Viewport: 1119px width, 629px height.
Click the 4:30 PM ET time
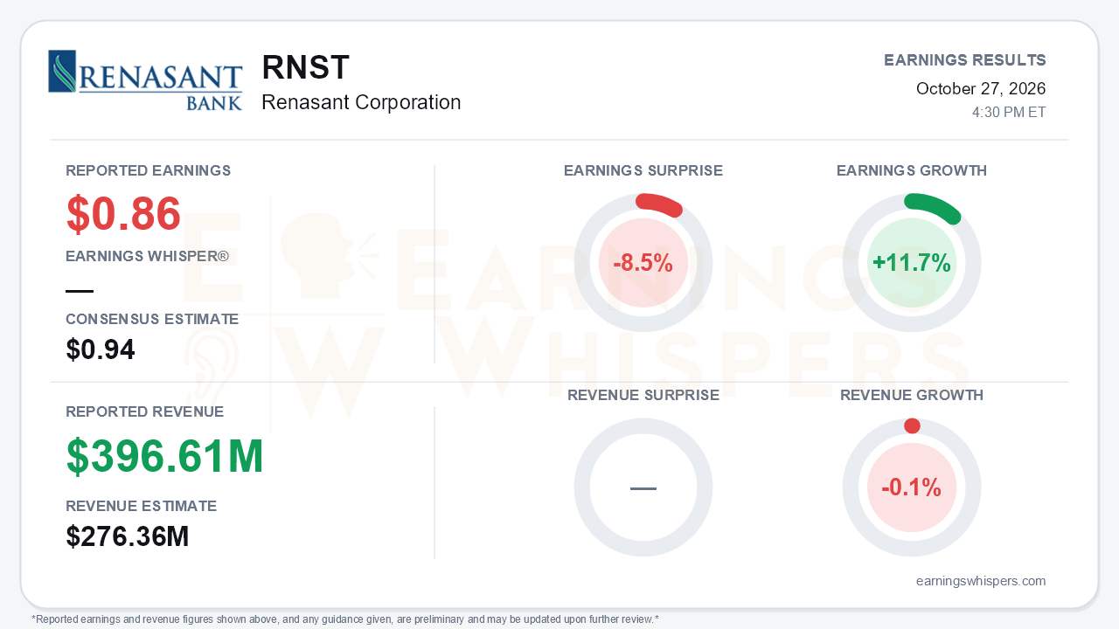pyautogui.click(x=1009, y=113)
